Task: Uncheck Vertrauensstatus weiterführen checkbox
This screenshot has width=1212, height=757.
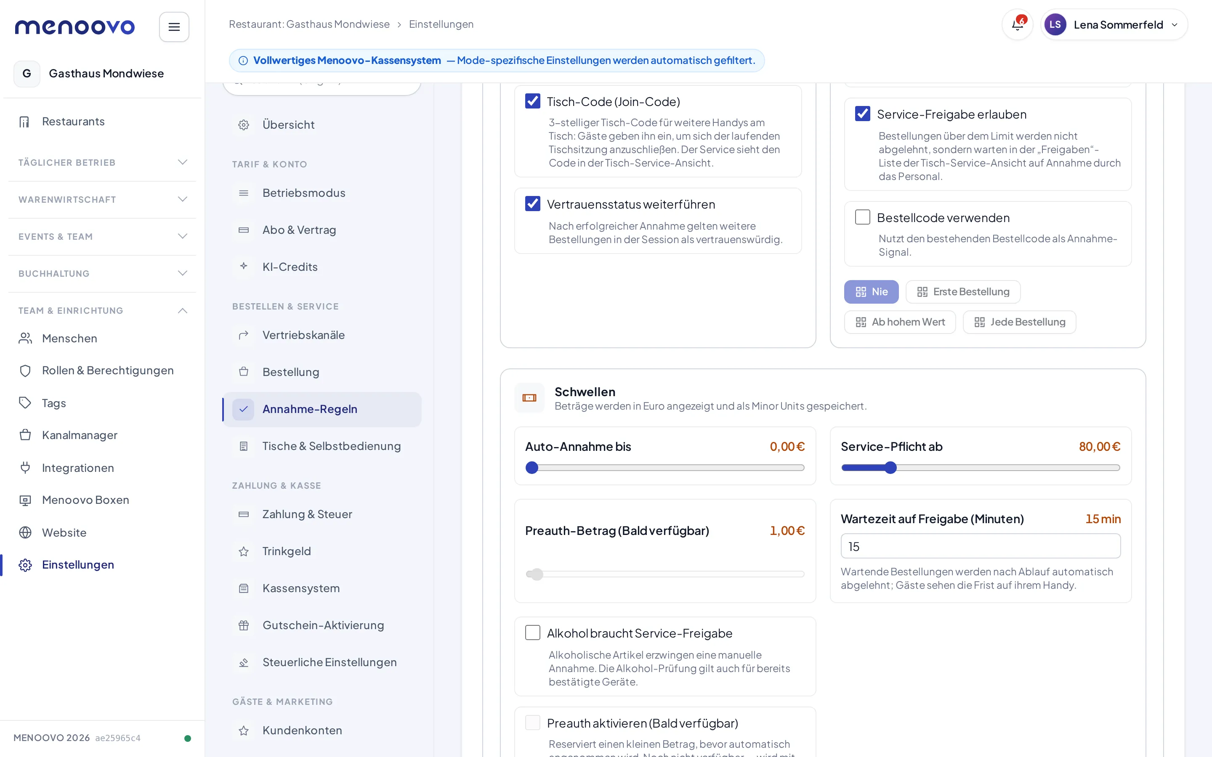Action: pyautogui.click(x=532, y=204)
